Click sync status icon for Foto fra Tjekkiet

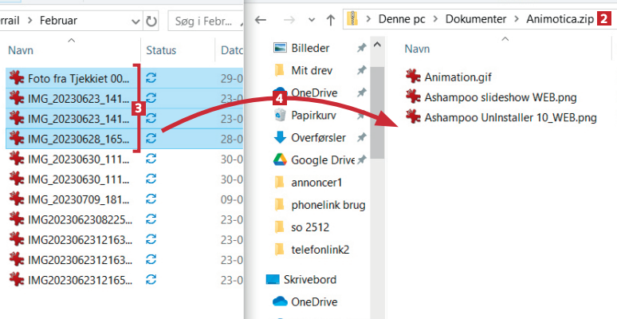(x=151, y=78)
